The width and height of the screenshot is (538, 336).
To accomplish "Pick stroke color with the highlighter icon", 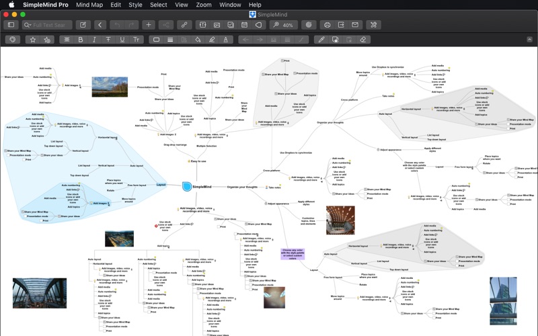I will (x=212, y=40).
